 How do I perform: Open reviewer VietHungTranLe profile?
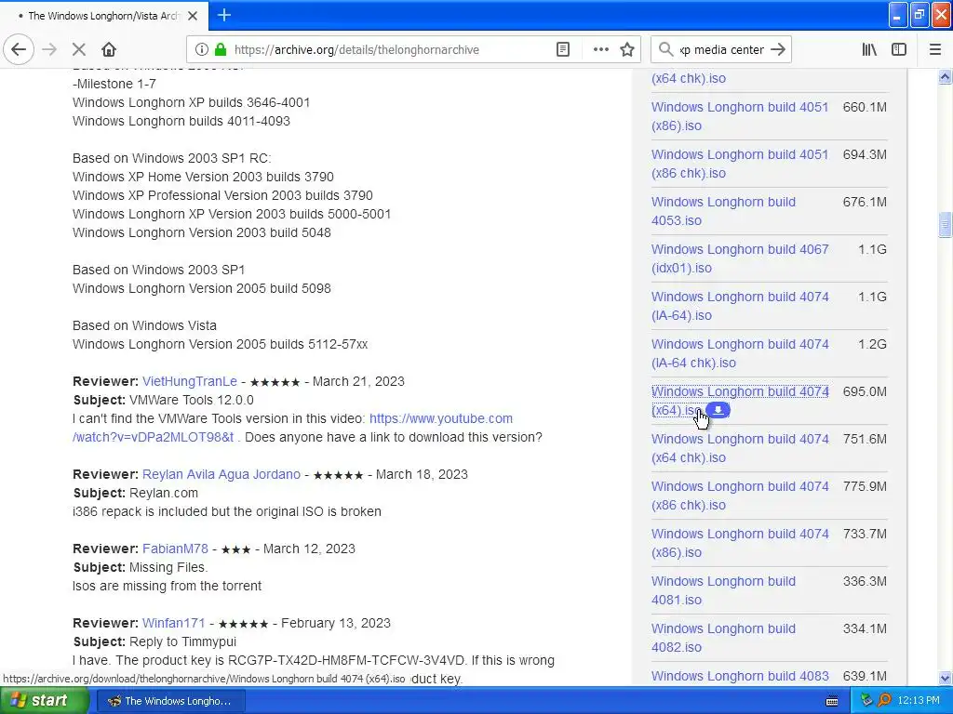(x=190, y=381)
